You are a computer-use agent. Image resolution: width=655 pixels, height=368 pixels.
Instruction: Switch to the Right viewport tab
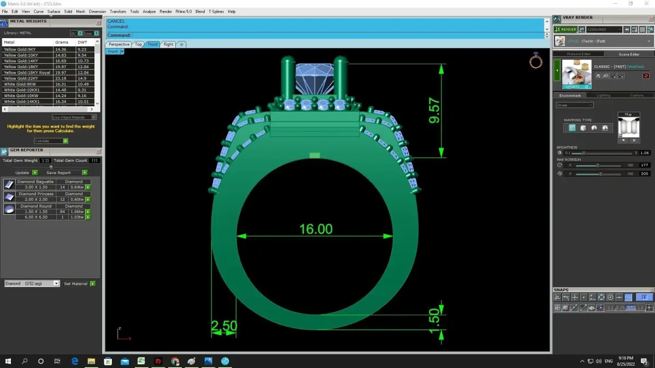pyautogui.click(x=168, y=44)
